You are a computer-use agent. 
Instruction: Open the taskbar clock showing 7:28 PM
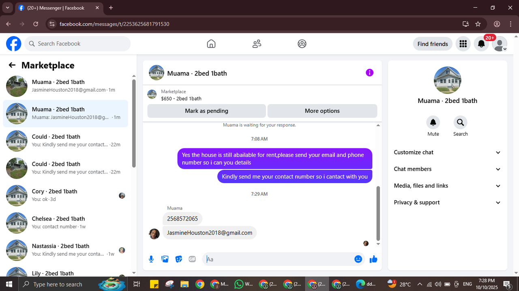486,284
